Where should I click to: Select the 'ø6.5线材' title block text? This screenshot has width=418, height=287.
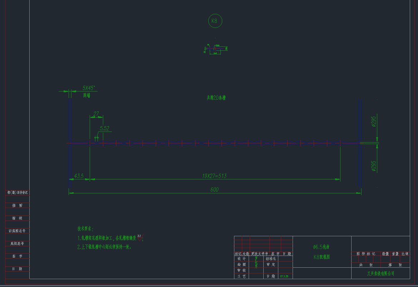tap(321, 247)
